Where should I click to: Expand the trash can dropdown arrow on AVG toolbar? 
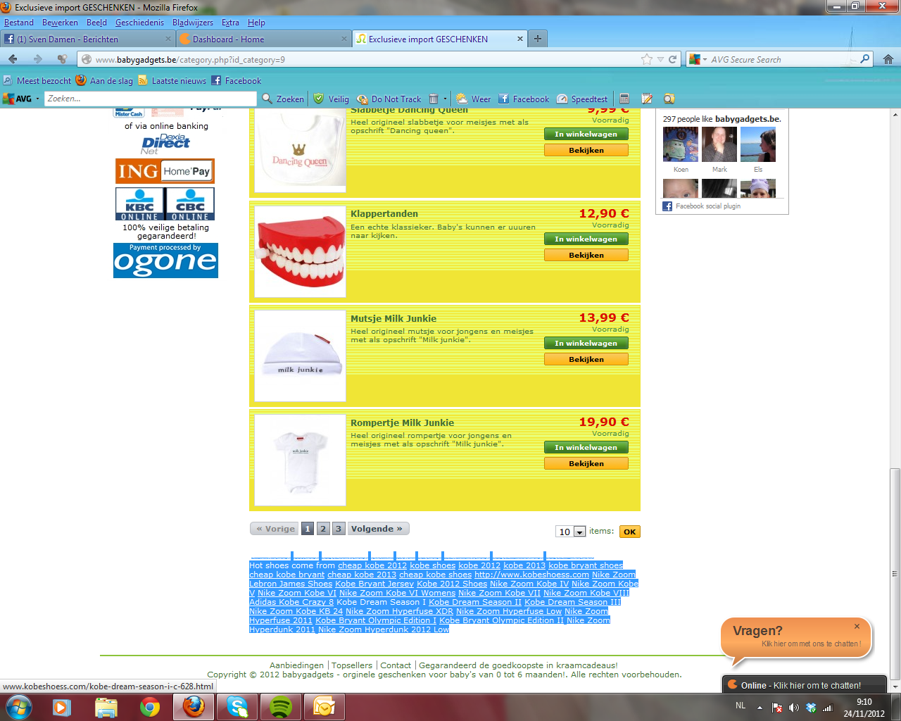445,99
